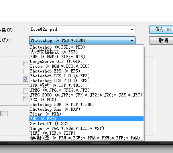Select 便携位图 (*.PBM) format entry
173x153 pixels.
(x=86, y=138)
